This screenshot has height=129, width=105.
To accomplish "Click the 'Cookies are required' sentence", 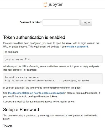I will 39,102.
